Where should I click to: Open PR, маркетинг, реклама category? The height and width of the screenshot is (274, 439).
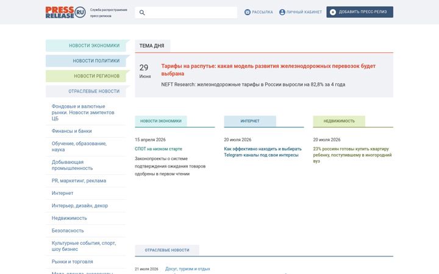(x=79, y=181)
